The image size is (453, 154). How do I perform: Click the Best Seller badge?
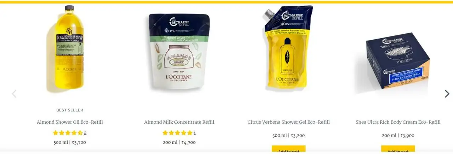click(70, 110)
